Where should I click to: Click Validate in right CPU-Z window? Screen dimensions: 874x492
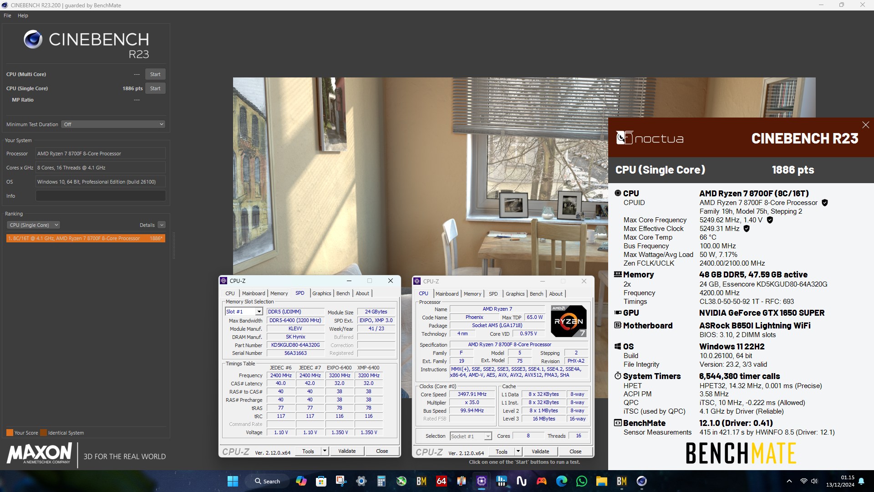click(x=540, y=452)
